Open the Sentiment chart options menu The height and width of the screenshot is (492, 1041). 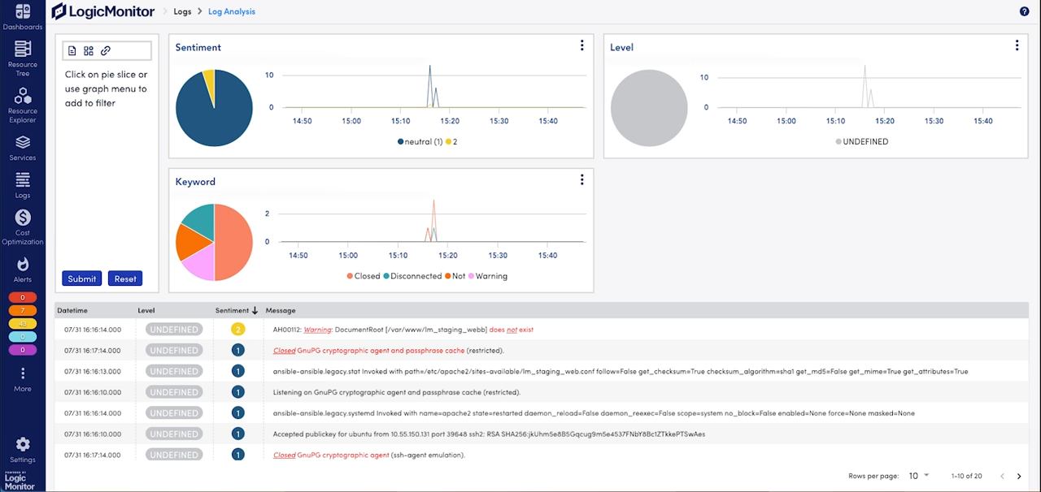581,45
